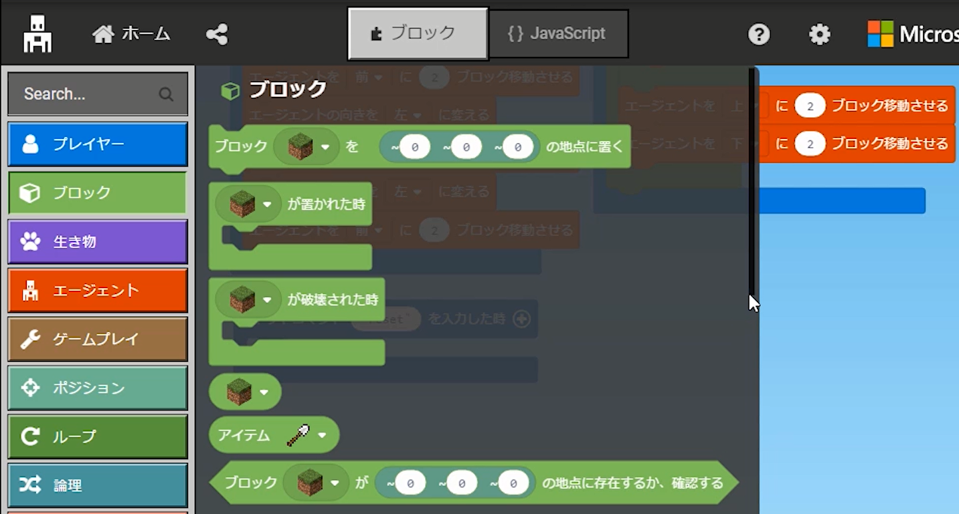Click the Search toolbox input field
This screenshot has width=959, height=514.
point(98,94)
